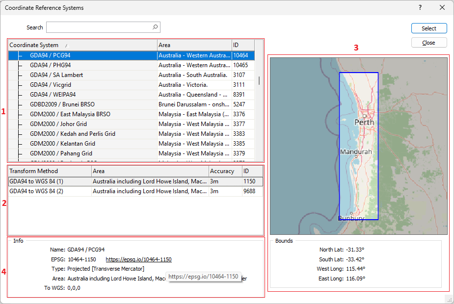This screenshot has height=304, width=454.
Task: Choose GDA94 / SA Lambert coordinate system
Action: (x=56, y=75)
